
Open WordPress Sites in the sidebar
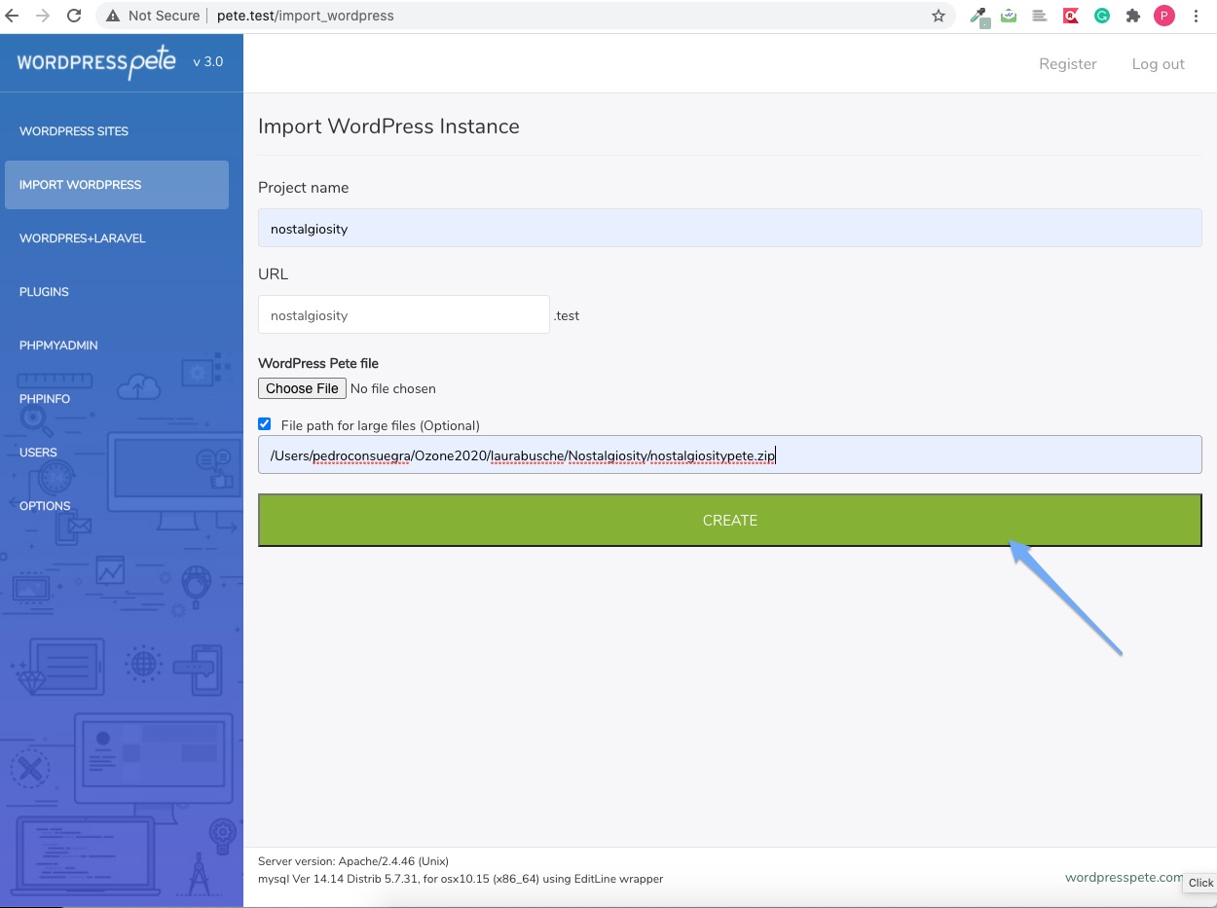[x=74, y=131]
